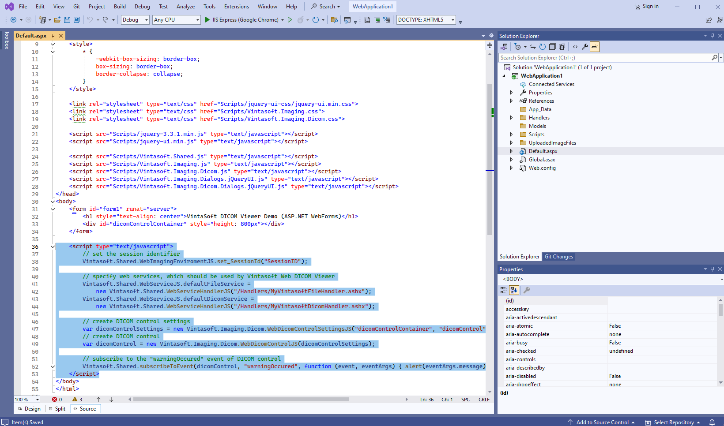Click Refresh in the Solution Explorer toolbar
The height and width of the screenshot is (426, 724).
pyautogui.click(x=542, y=47)
